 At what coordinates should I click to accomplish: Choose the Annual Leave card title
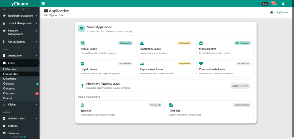tap(89, 49)
